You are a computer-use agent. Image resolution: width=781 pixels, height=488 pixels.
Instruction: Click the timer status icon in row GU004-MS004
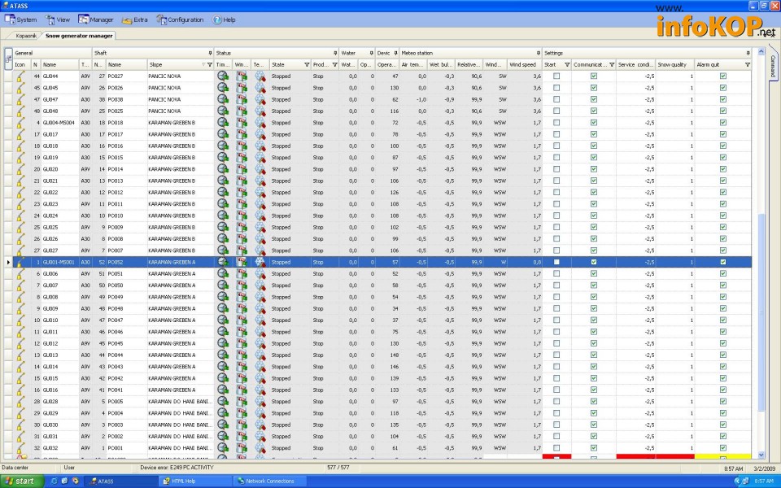(x=223, y=123)
